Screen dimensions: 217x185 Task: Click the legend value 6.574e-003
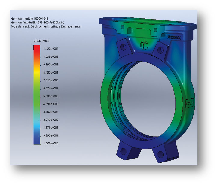pyautogui.click(x=51, y=88)
